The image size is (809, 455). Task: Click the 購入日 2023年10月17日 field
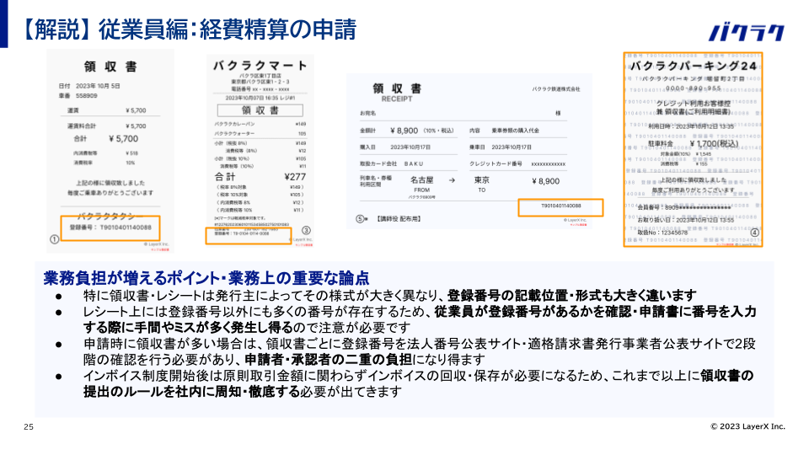[x=395, y=147]
